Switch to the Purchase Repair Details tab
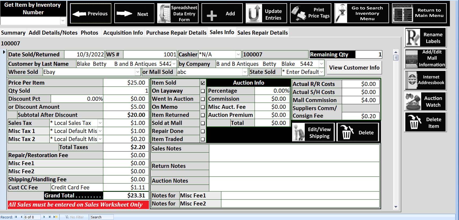 tap(176, 33)
